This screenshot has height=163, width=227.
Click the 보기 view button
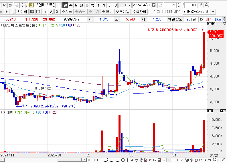[x=107, y=12]
